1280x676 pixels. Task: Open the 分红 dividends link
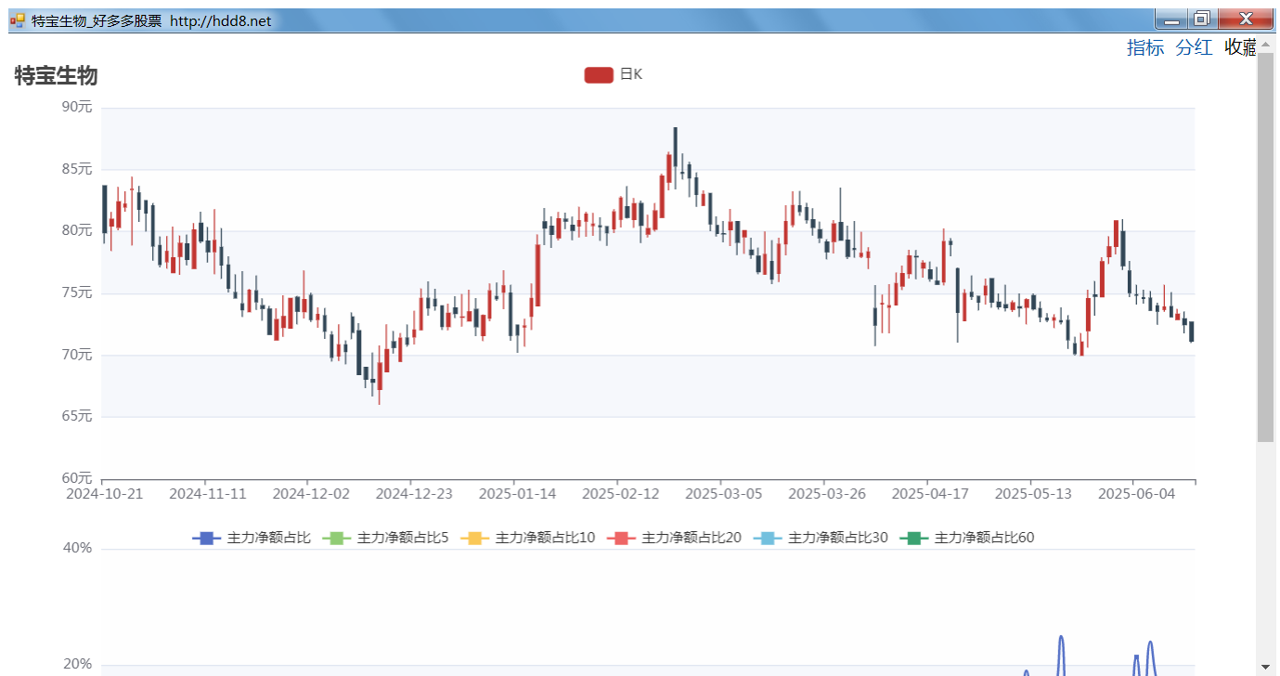coord(1194,48)
